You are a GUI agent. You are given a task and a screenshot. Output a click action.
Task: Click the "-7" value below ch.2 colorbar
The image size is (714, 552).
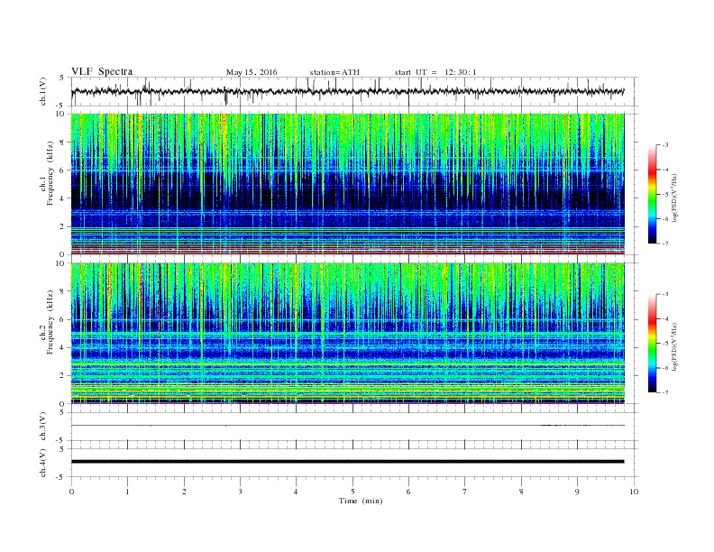[x=664, y=392]
